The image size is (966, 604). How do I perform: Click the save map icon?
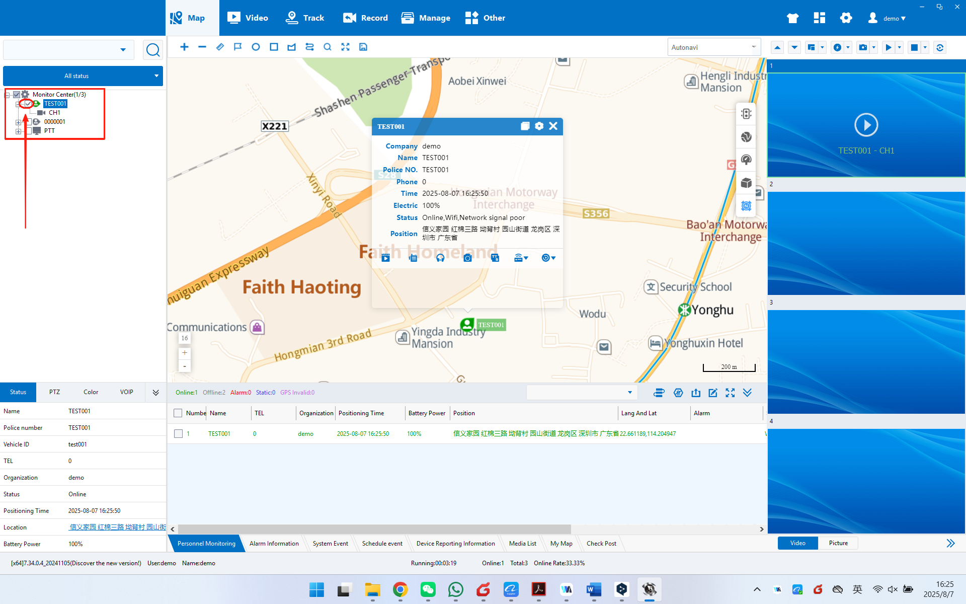(x=363, y=47)
